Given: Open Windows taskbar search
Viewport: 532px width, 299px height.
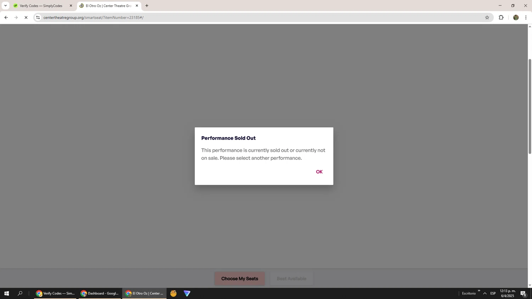Looking at the screenshot, I should pos(20,293).
